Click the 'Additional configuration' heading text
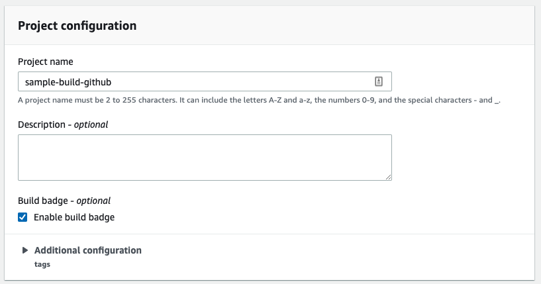The width and height of the screenshot is (541, 284). [x=87, y=250]
